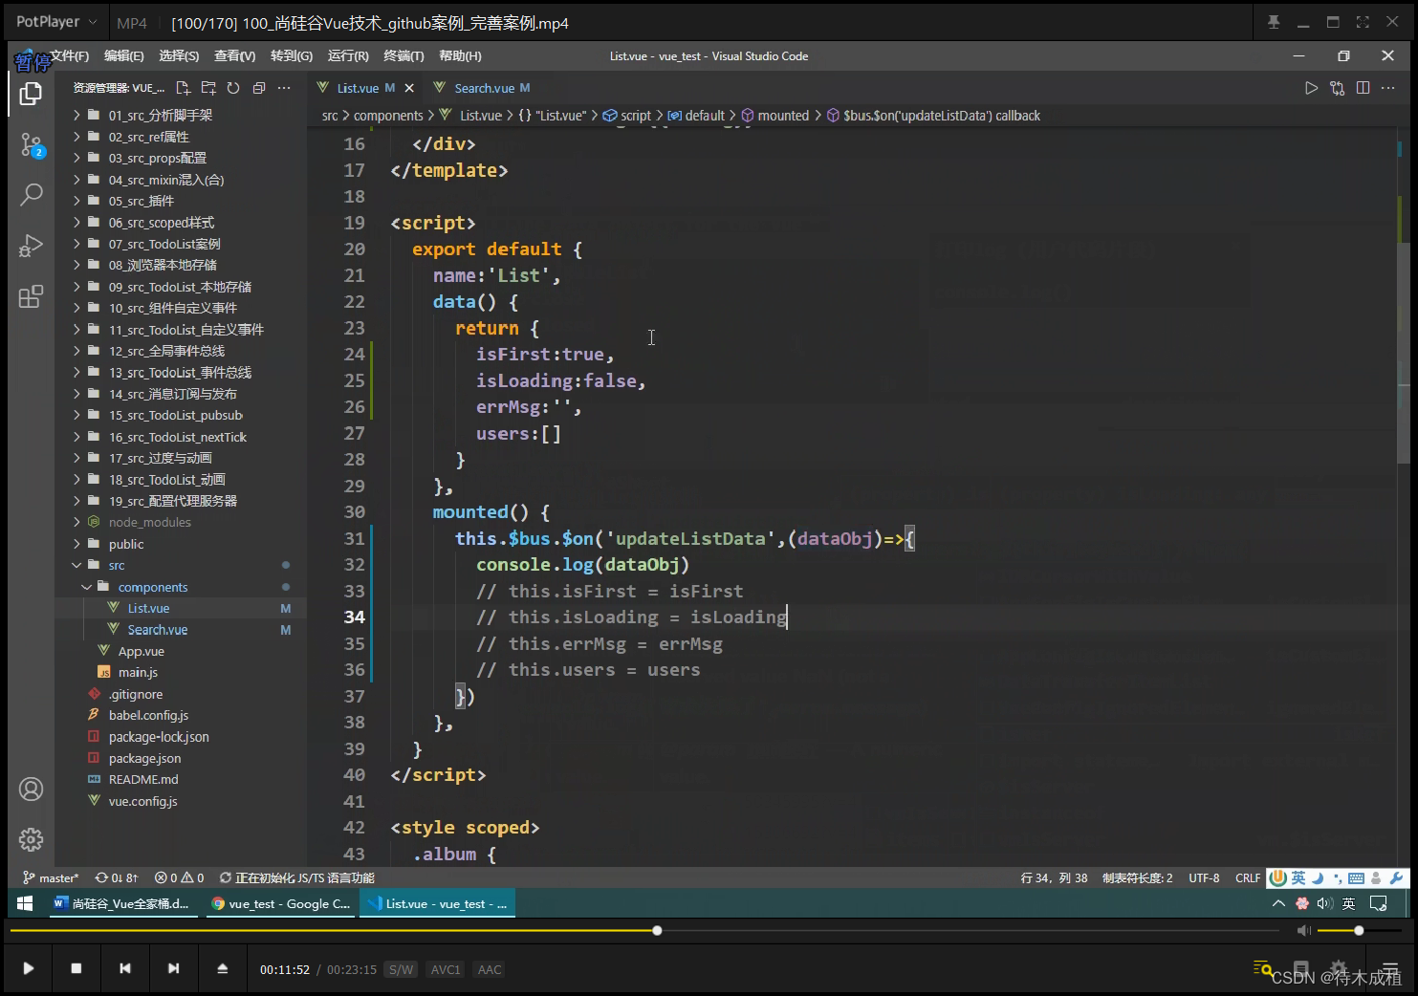
Task: Collapse all folders in explorer
Action: click(258, 88)
